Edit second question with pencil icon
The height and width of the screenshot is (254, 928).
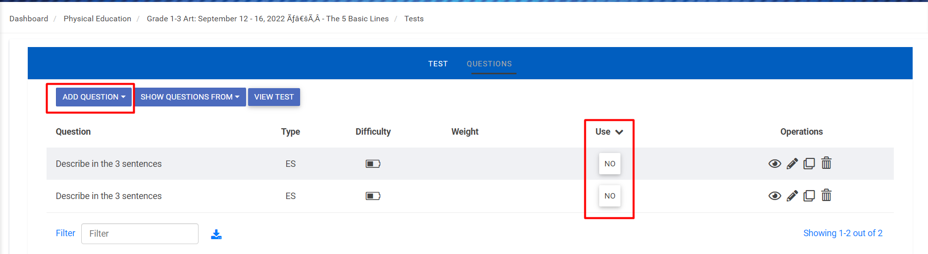click(792, 196)
